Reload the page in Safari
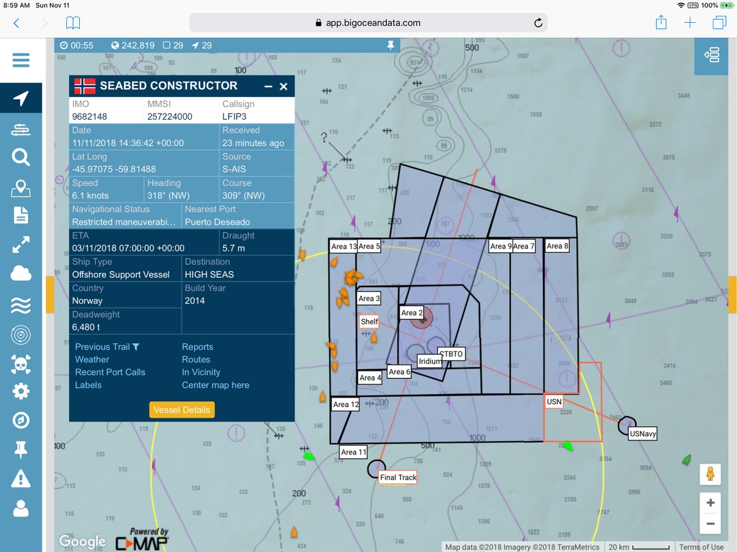Viewport: 737px width, 552px height. coord(538,23)
